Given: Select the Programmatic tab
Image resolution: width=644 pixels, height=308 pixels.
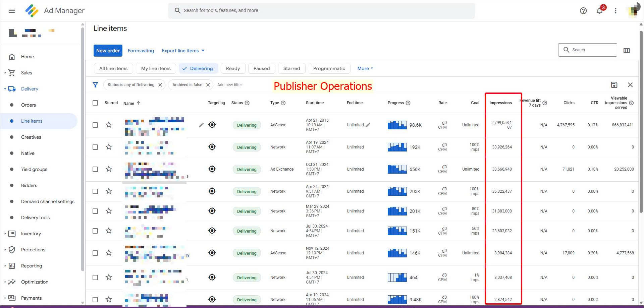Looking at the screenshot, I should (x=329, y=68).
